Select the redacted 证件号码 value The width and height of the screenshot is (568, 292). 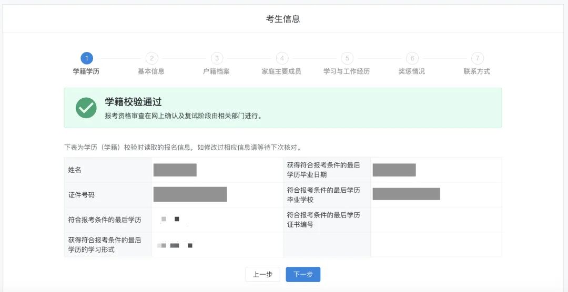pyautogui.click(x=190, y=194)
